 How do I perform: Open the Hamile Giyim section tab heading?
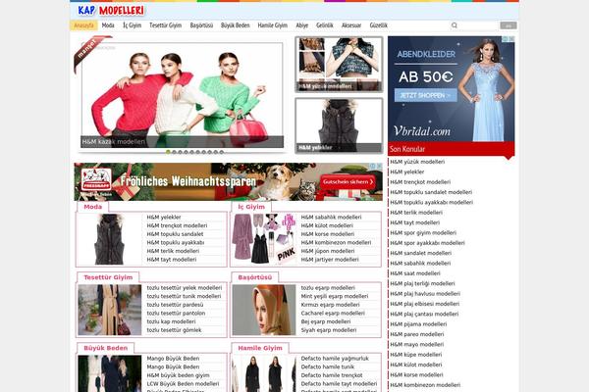click(260, 348)
